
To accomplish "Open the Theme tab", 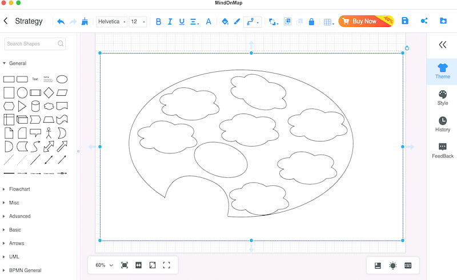I will click(x=442, y=72).
